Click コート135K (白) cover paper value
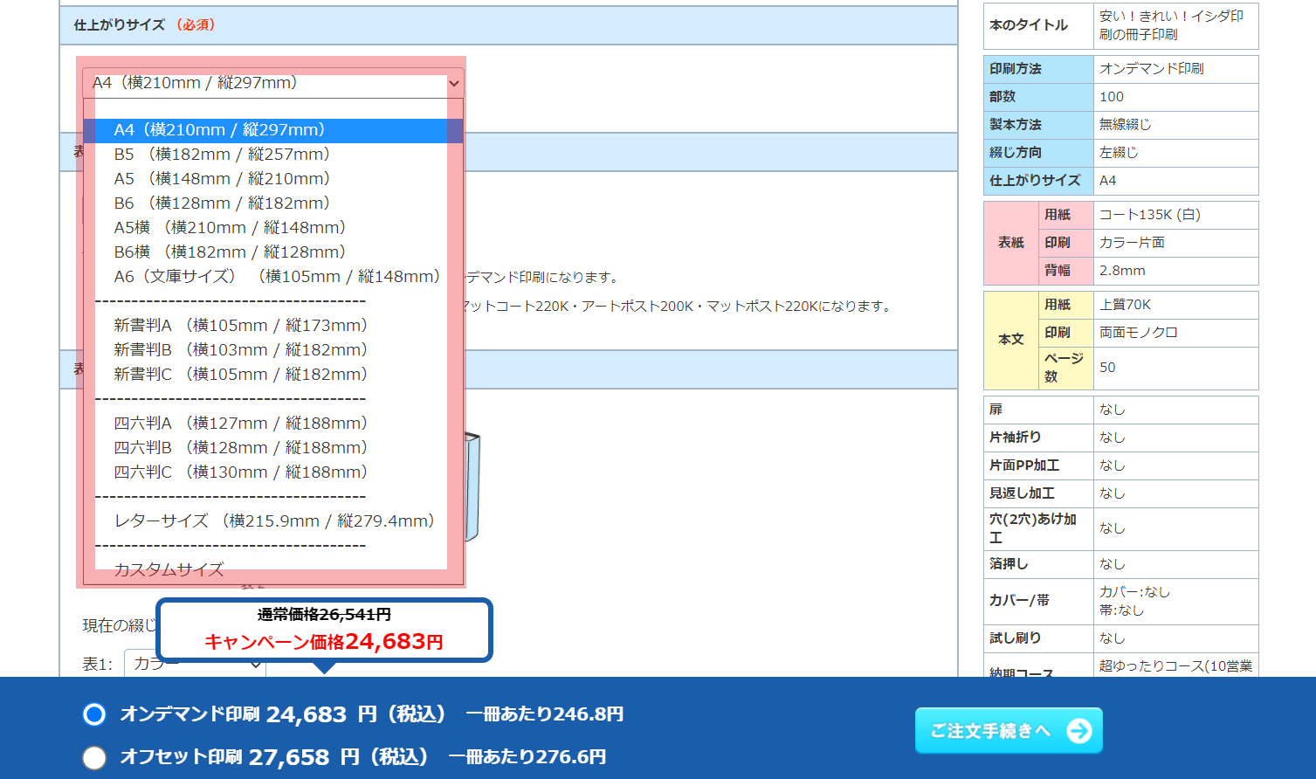The image size is (1316, 779). pyautogui.click(x=1150, y=215)
